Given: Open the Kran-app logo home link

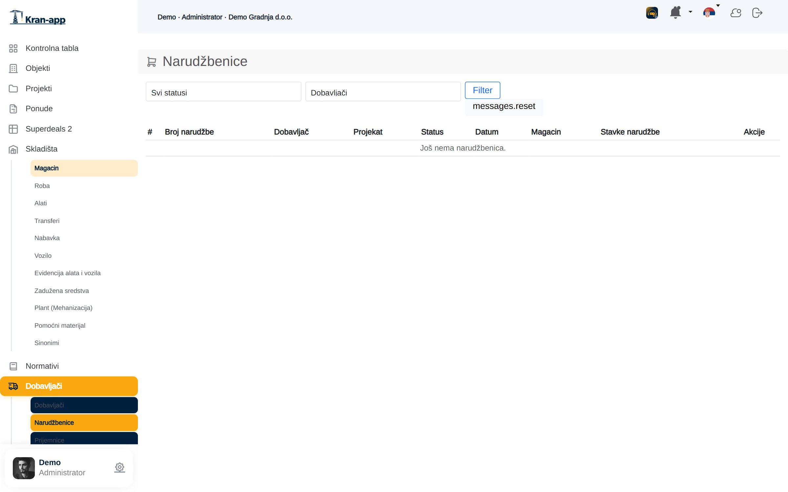Looking at the screenshot, I should (x=37, y=17).
